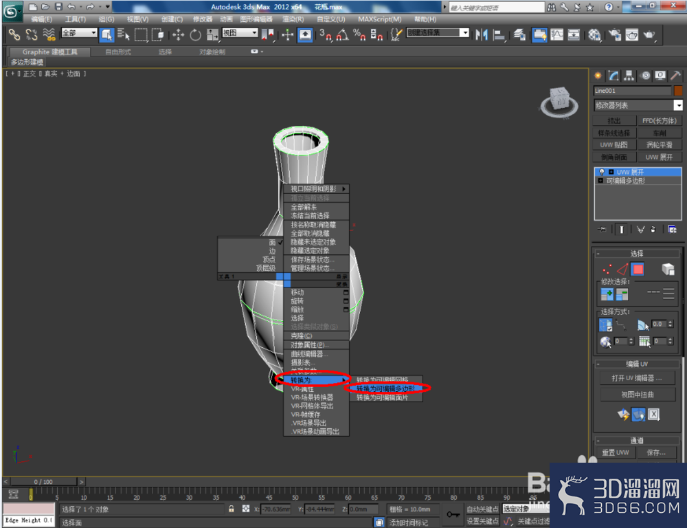The height and width of the screenshot is (528, 687).
Task: Click the FFD(长方体) modifier button
Action: coord(659,120)
